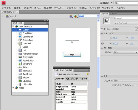
Task: Click the Label component T icon
Action: (20, 47)
